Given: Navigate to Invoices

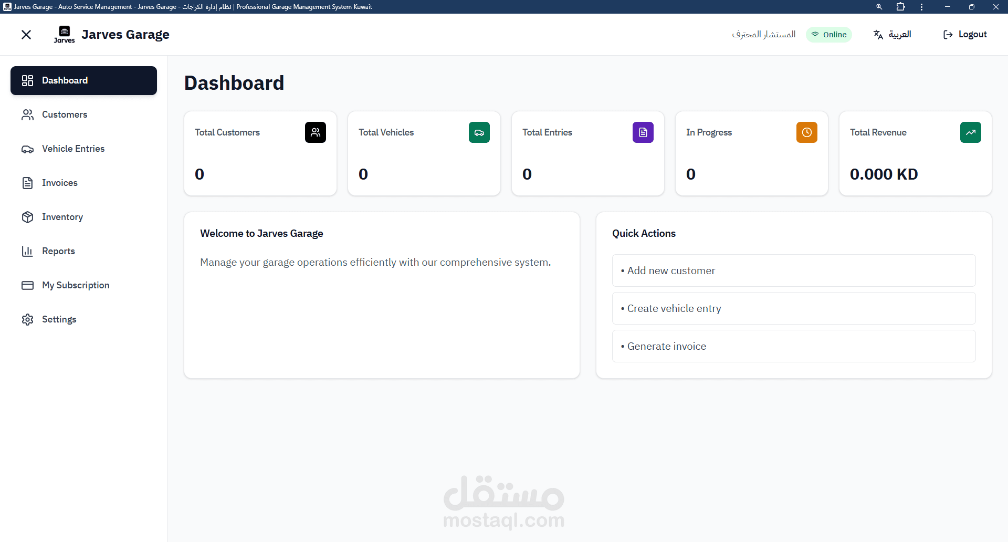Looking at the screenshot, I should [83, 183].
